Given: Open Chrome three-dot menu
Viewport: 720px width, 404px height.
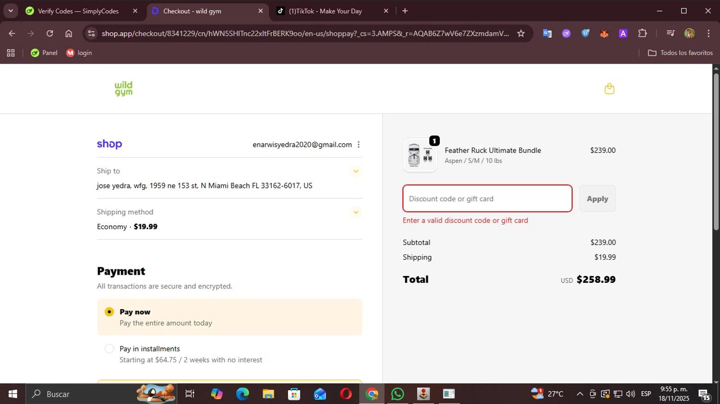Looking at the screenshot, I should [708, 33].
